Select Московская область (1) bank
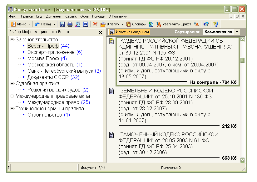The image size is (257, 182). 55,65
